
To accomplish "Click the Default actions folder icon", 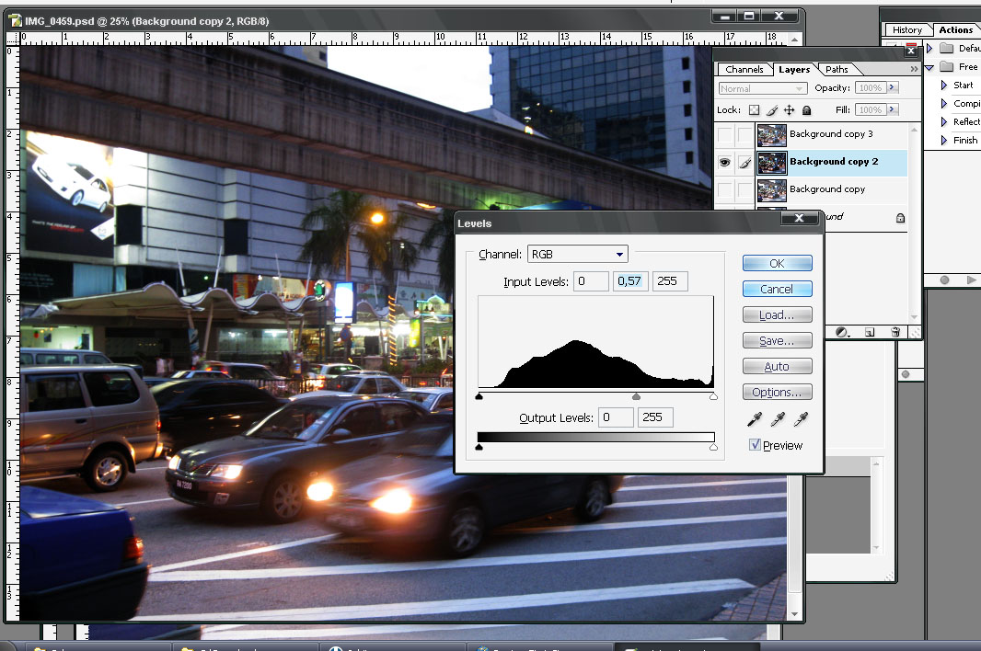I will tap(947, 48).
